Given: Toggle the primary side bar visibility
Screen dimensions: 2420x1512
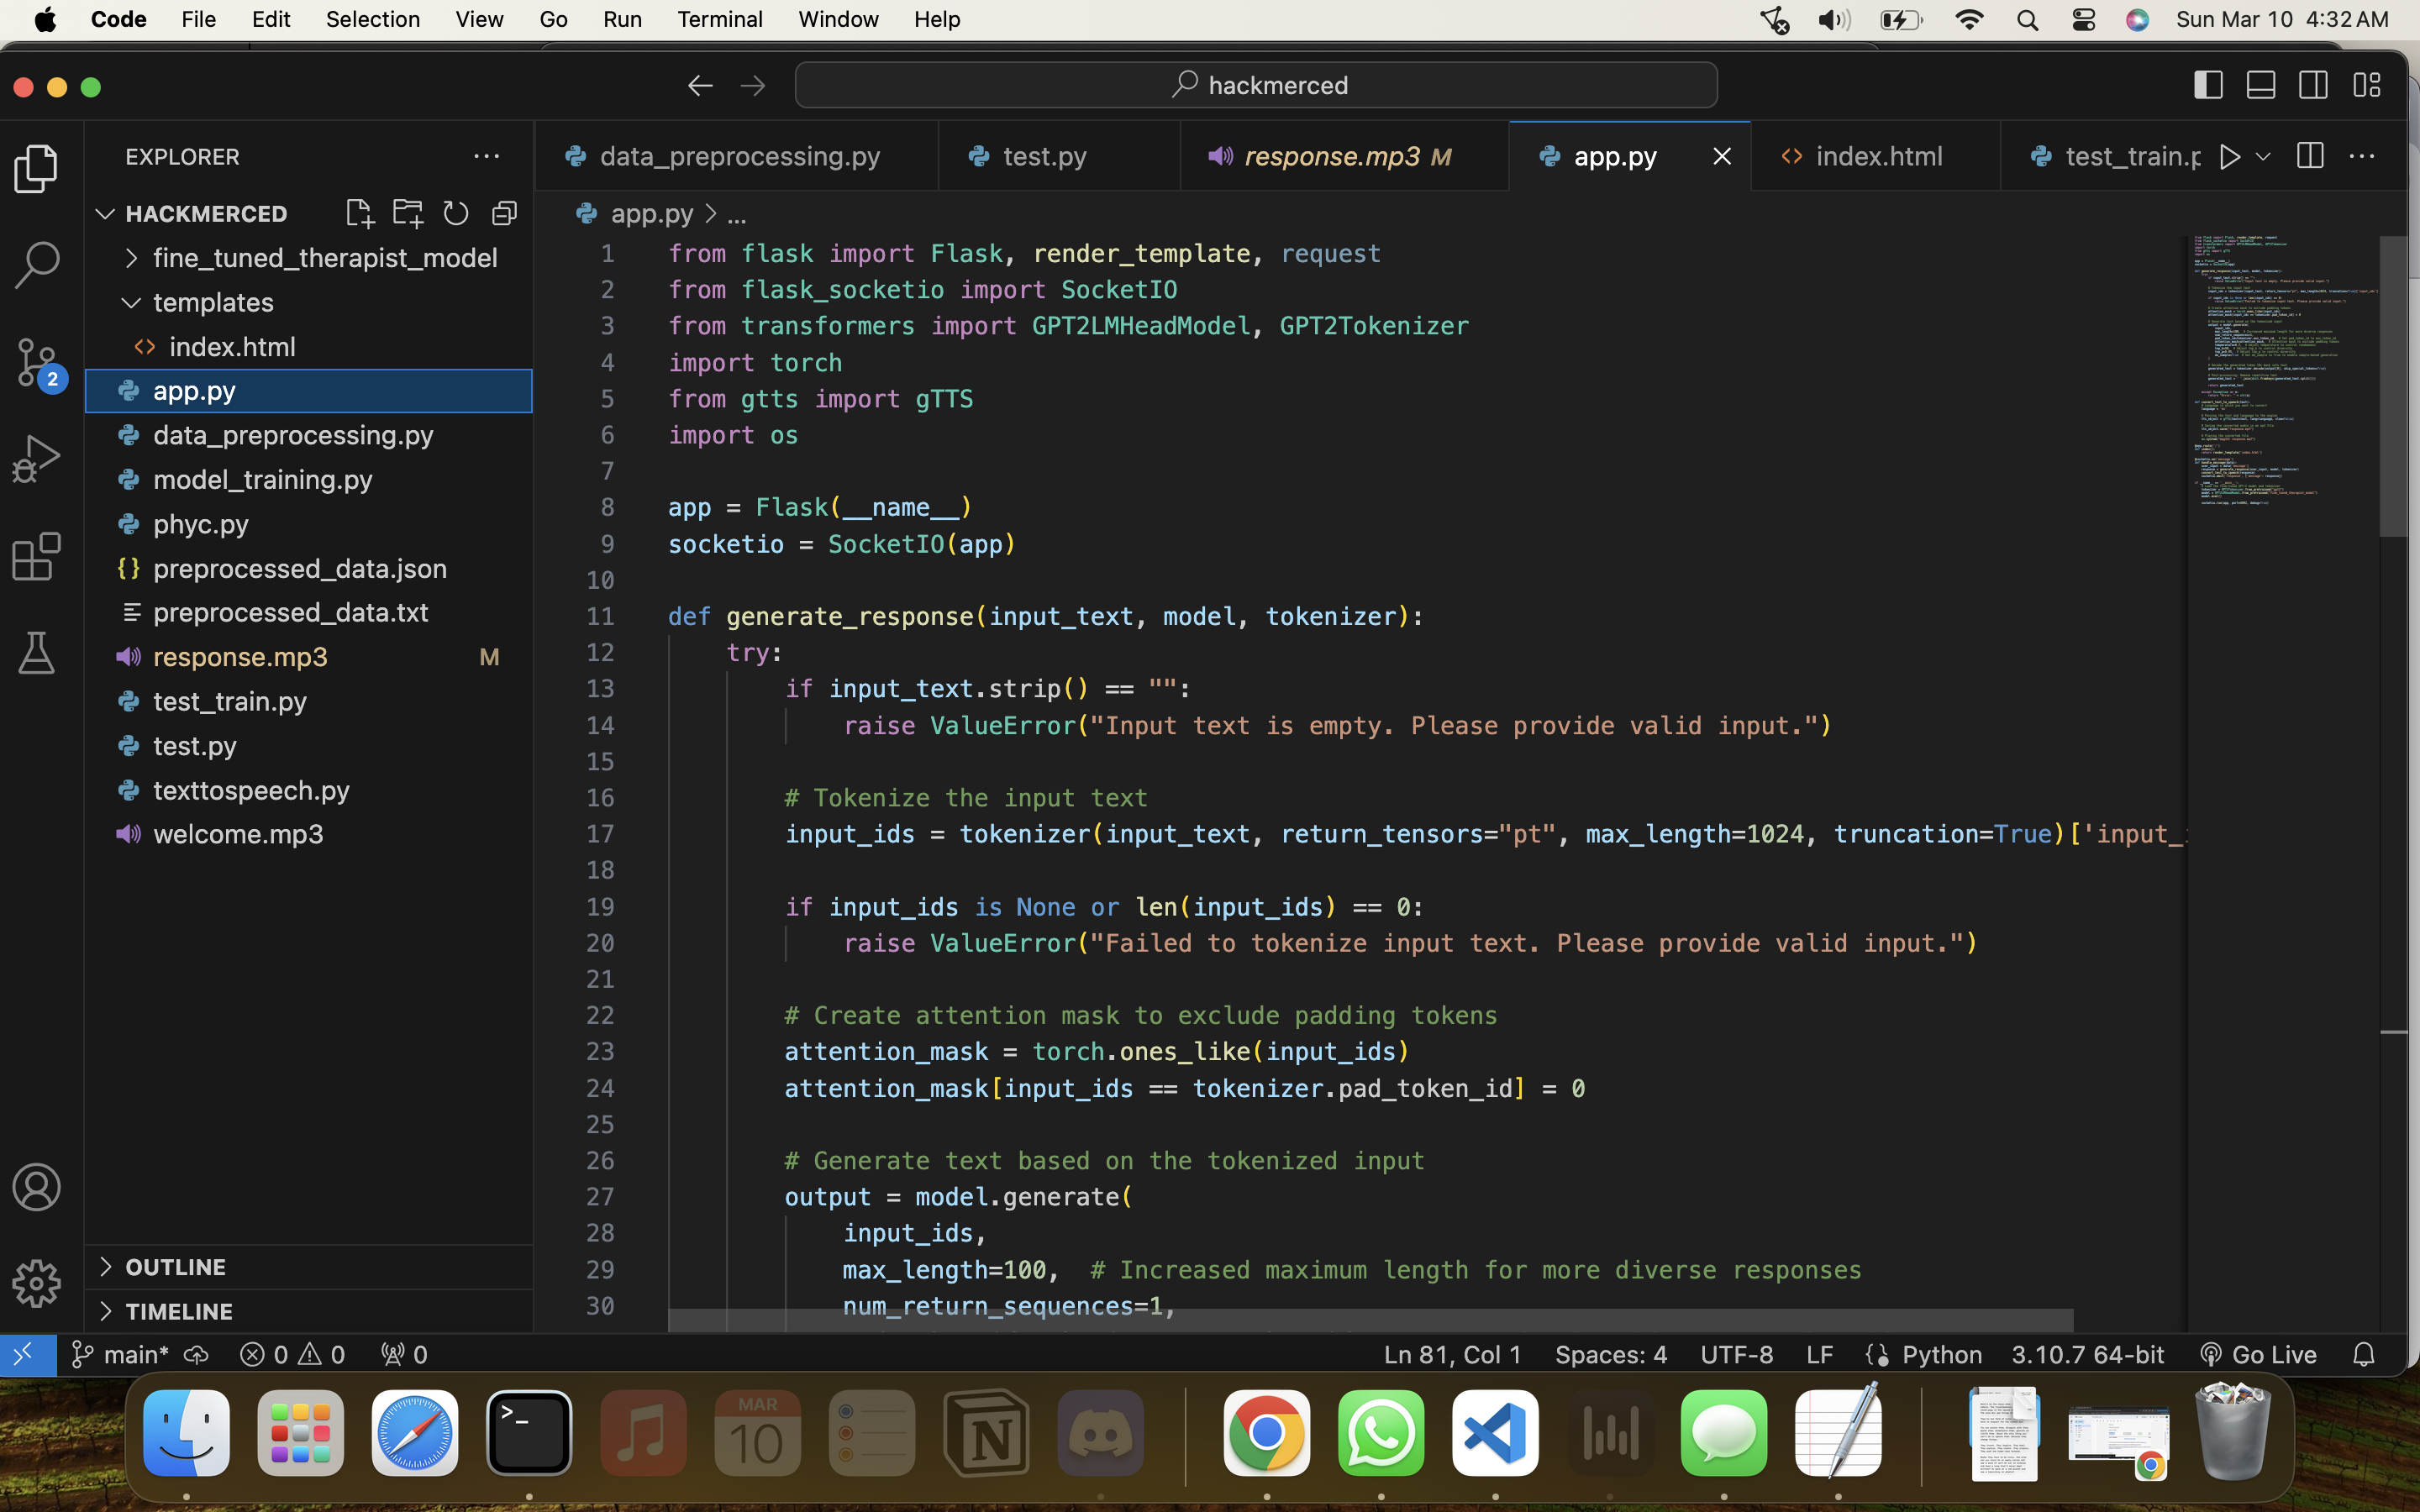Looking at the screenshot, I should pos(2208,85).
